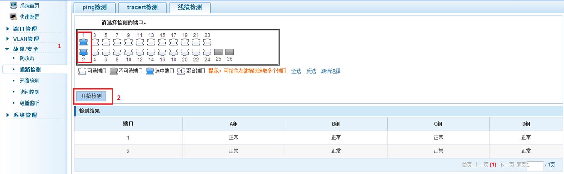564x174 pixels.
Task: Select port 22 icon
Action: 196,52
